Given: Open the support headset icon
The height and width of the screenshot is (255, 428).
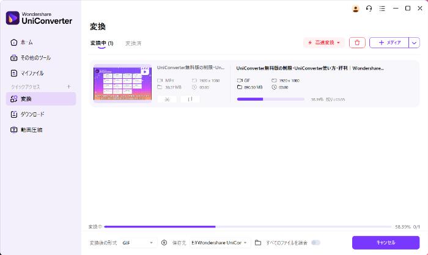Looking at the screenshot, I should click(369, 9).
